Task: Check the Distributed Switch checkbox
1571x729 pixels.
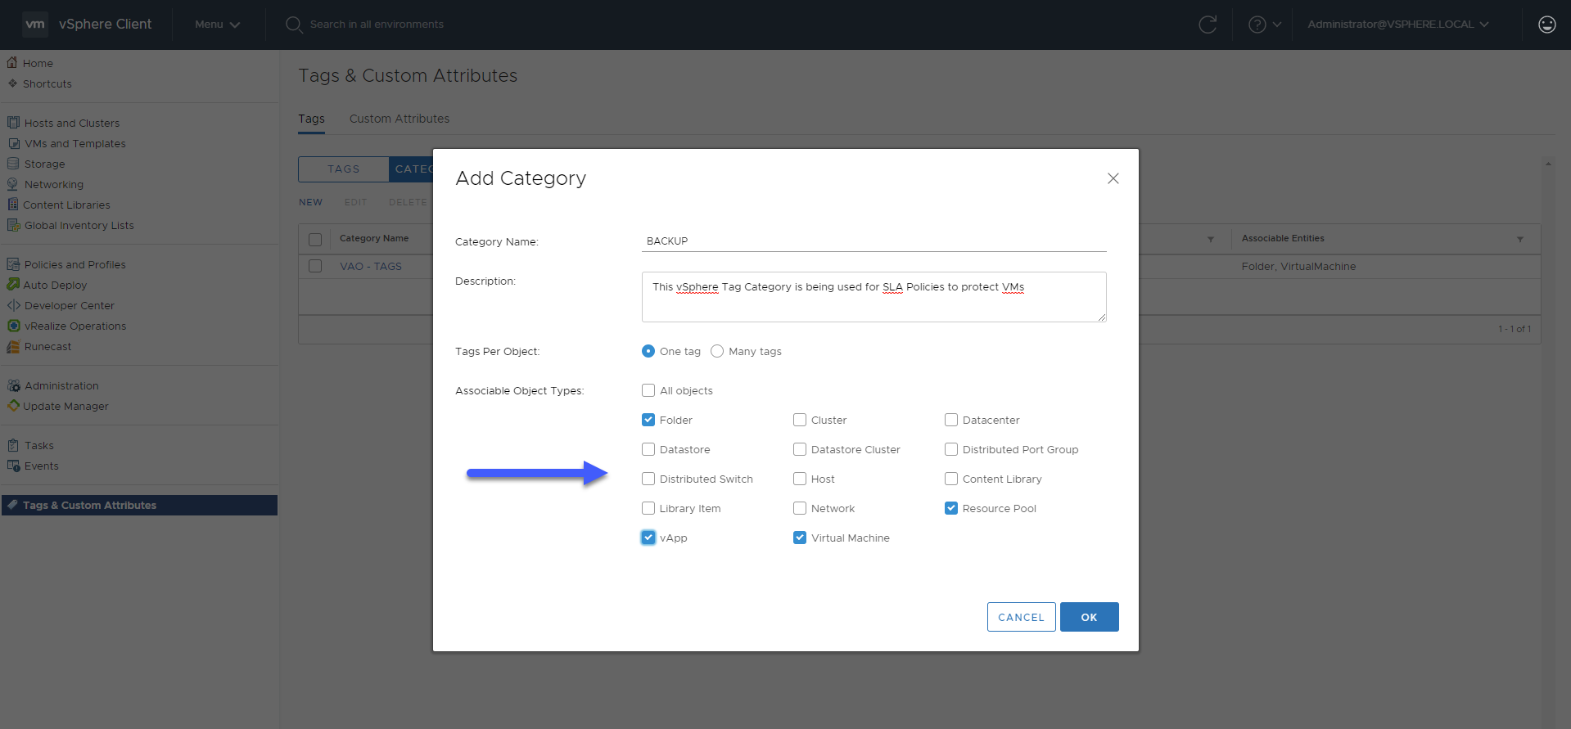Action: (648, 479)
